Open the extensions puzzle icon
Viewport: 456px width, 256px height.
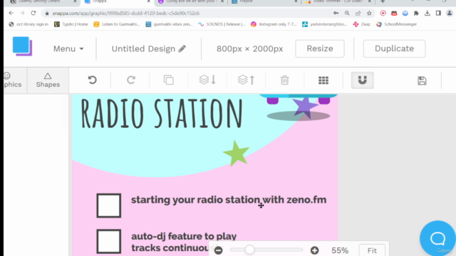[x=416, y=13]
